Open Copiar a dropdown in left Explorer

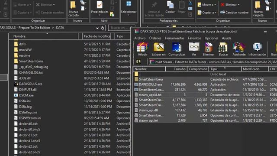tap(23, 13)
